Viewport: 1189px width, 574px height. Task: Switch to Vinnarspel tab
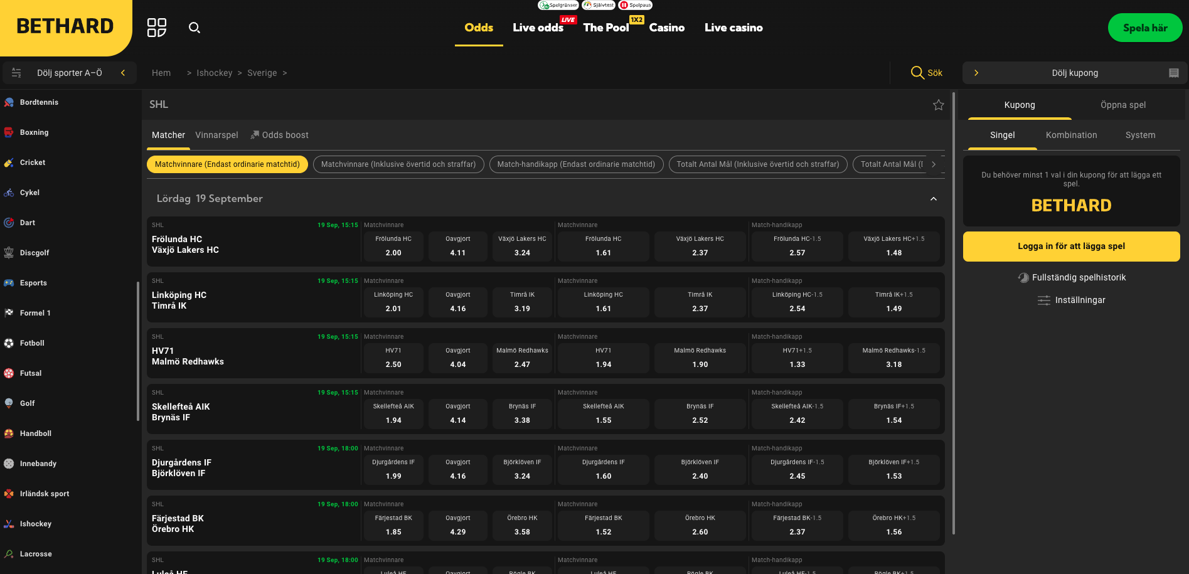tap(216, 135)
